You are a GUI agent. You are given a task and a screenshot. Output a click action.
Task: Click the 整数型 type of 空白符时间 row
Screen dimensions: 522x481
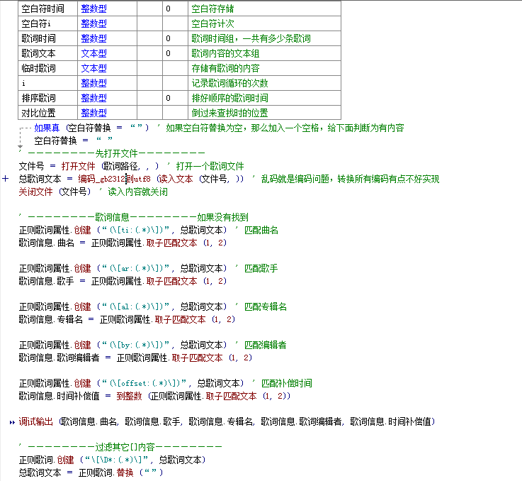(94, 9)
